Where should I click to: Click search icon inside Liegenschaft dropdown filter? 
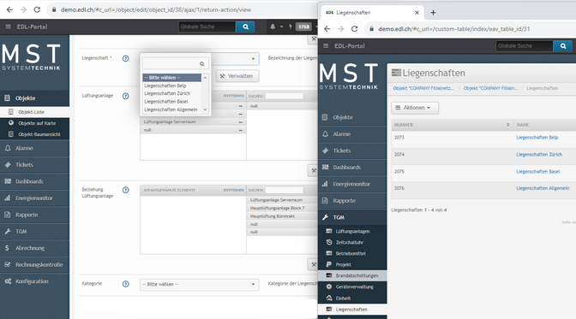pos(202,64)
